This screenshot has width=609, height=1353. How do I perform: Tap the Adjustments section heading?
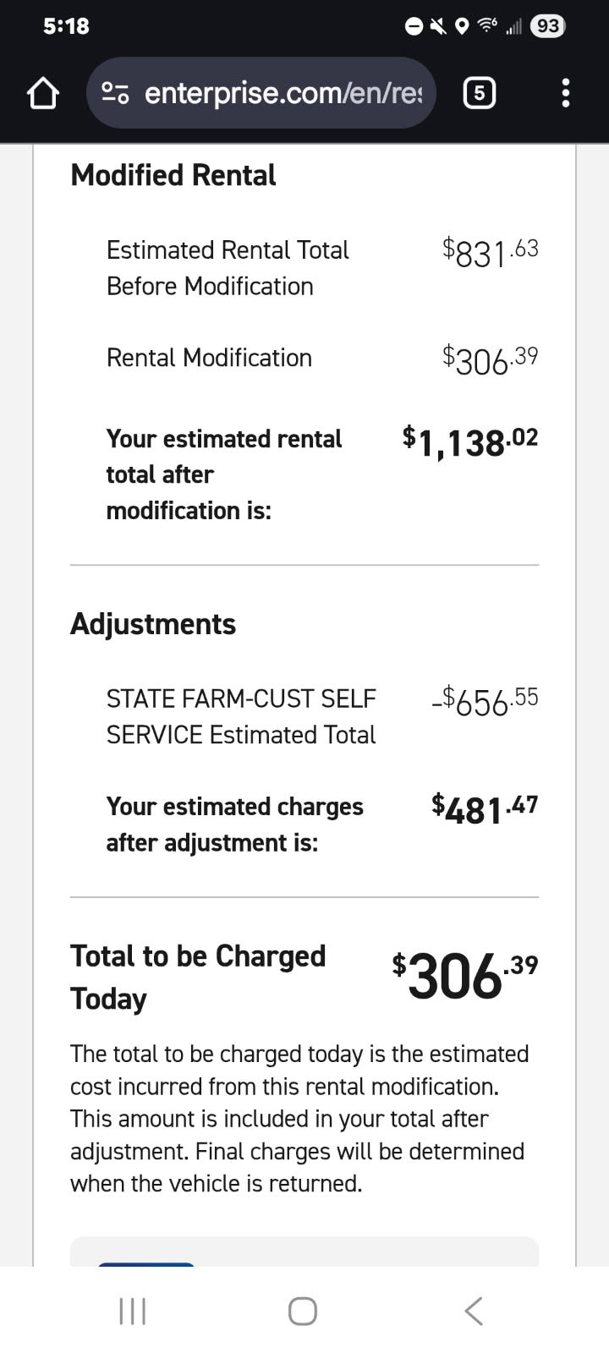[153, 624]
